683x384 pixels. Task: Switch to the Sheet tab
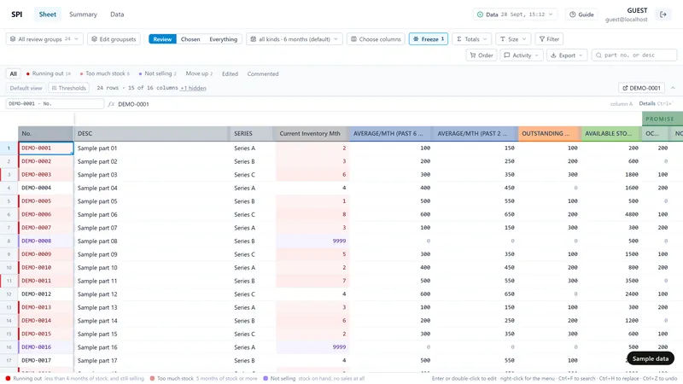[x=48, y=15]
